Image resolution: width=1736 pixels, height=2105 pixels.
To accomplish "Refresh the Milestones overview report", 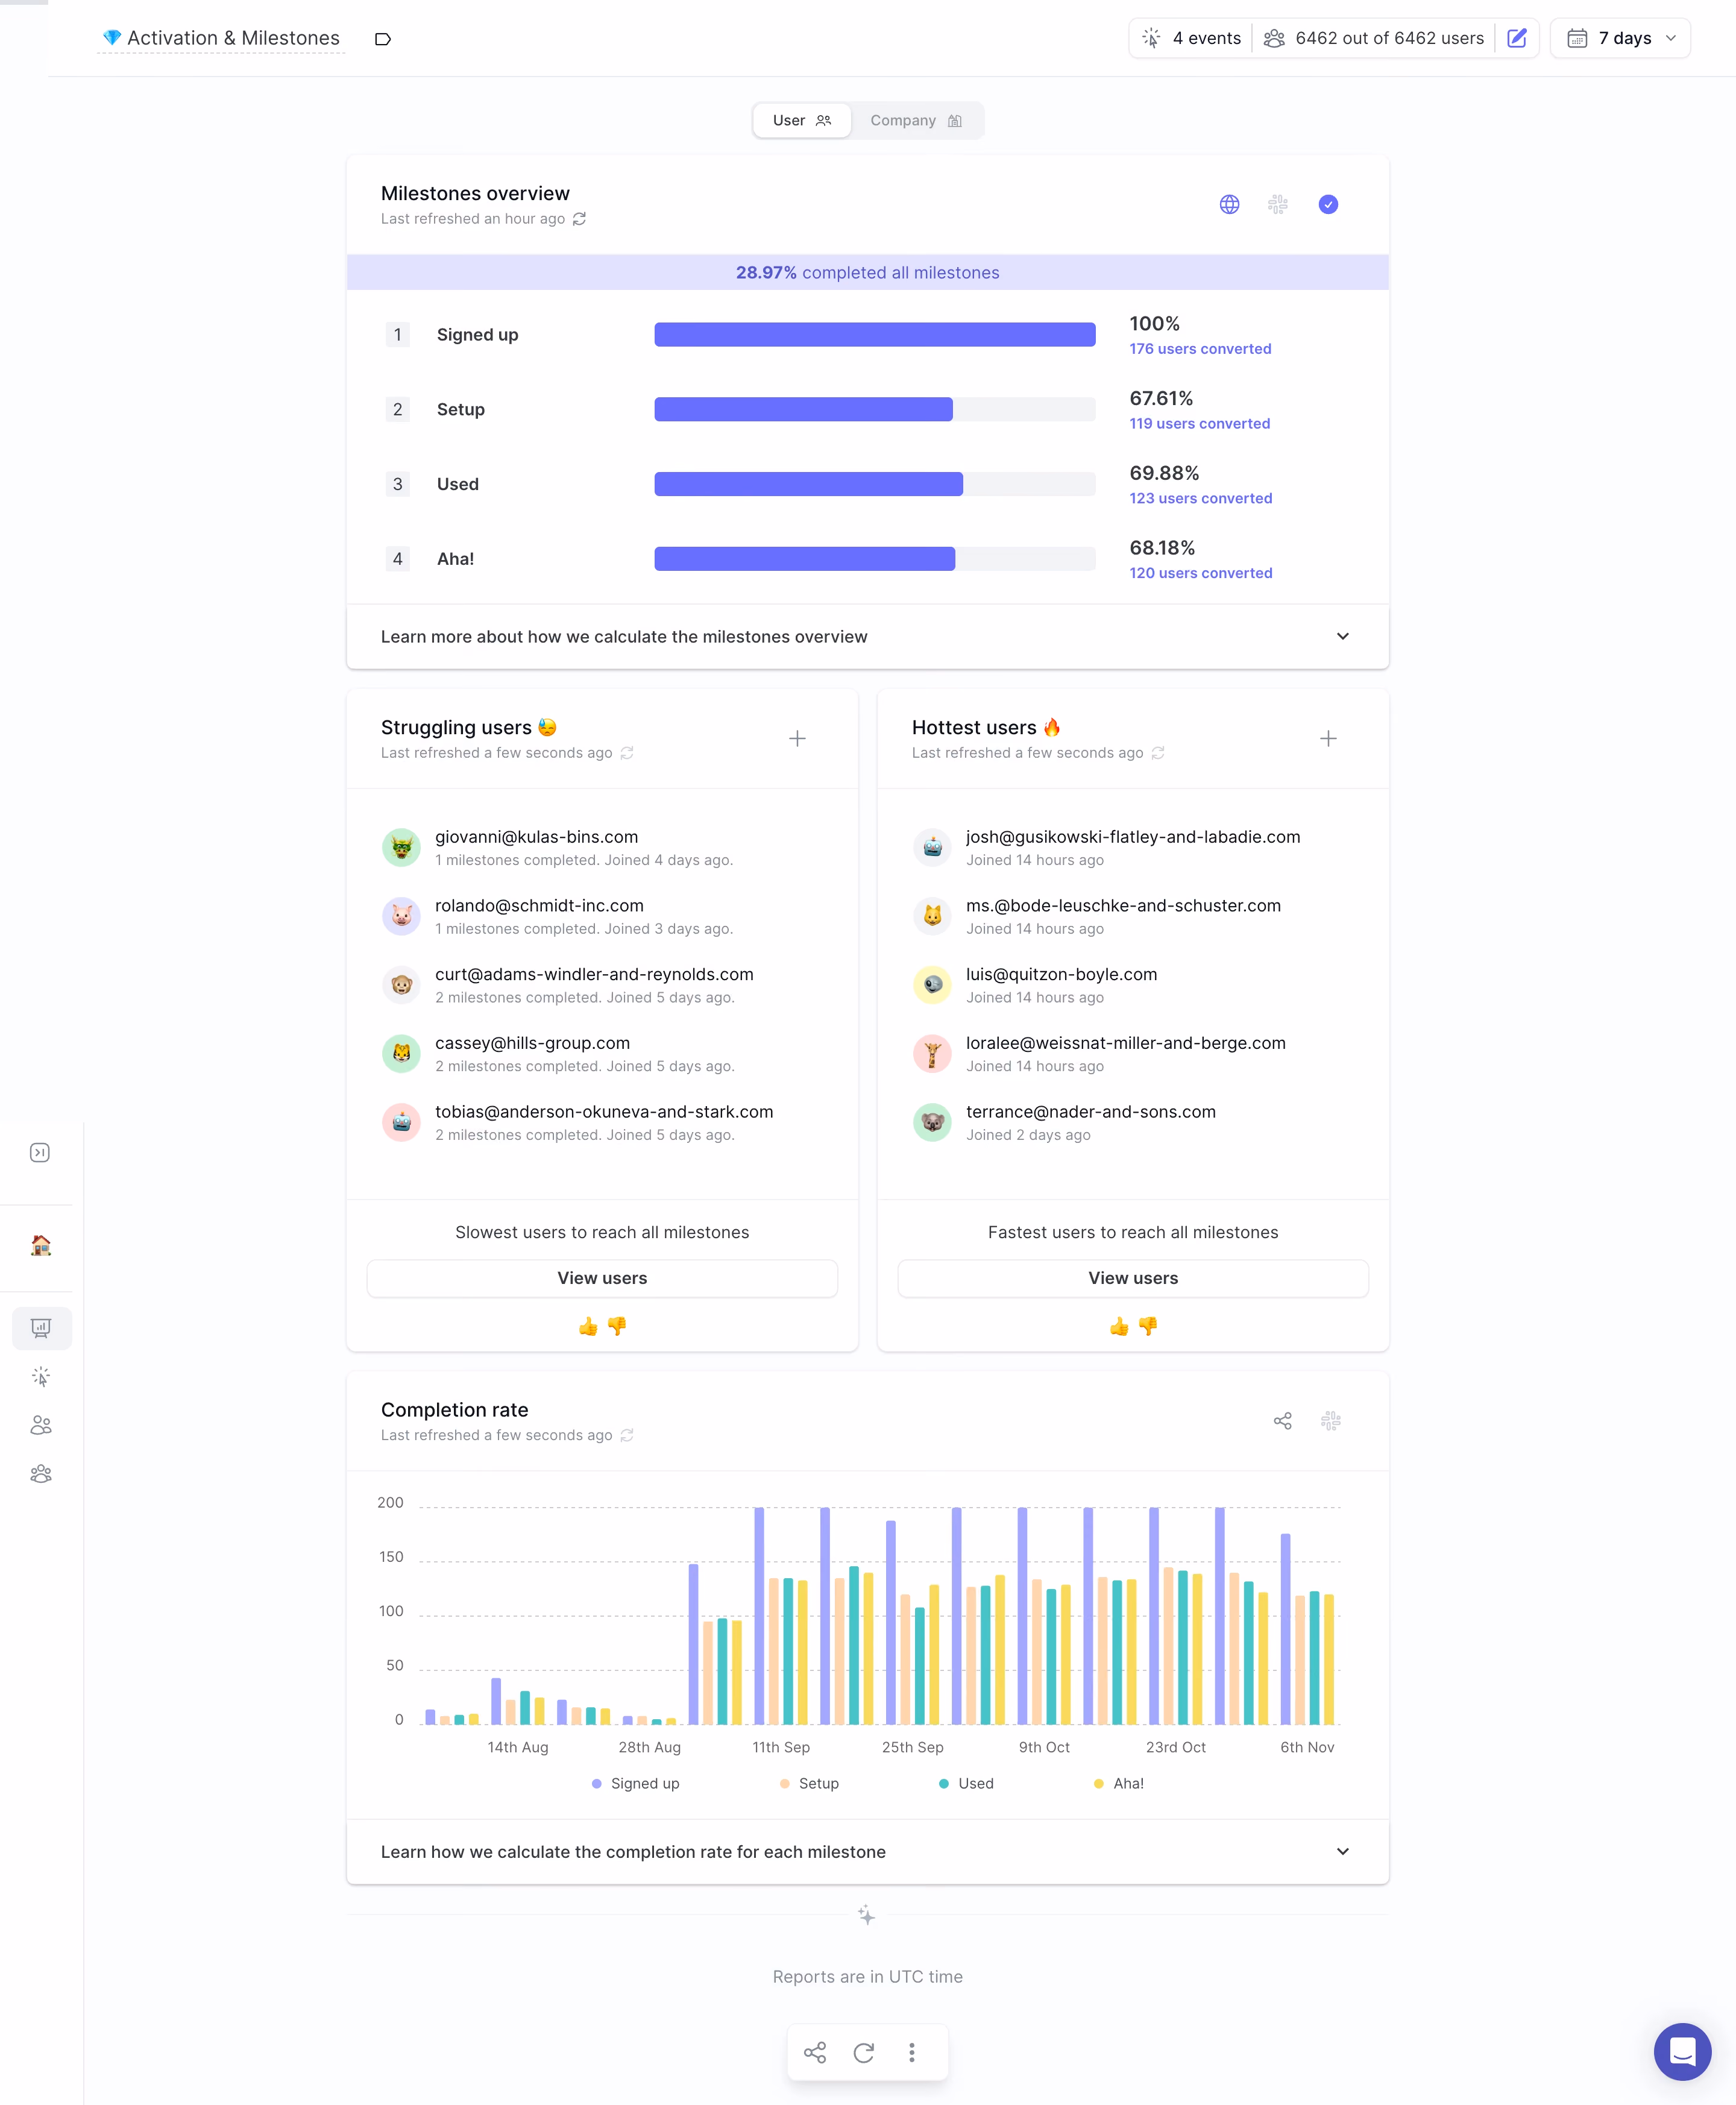I will click(579, 219).
